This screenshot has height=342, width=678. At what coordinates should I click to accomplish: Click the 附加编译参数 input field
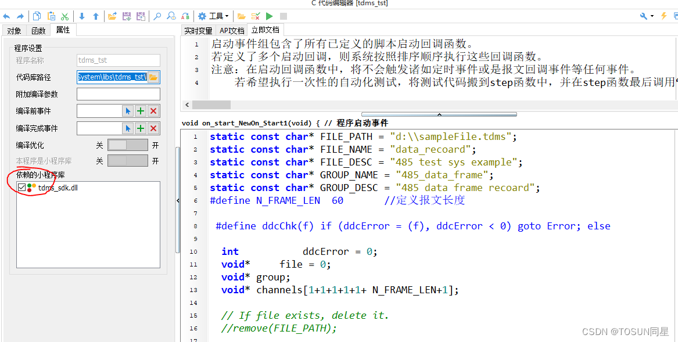[x=119, y=94]
